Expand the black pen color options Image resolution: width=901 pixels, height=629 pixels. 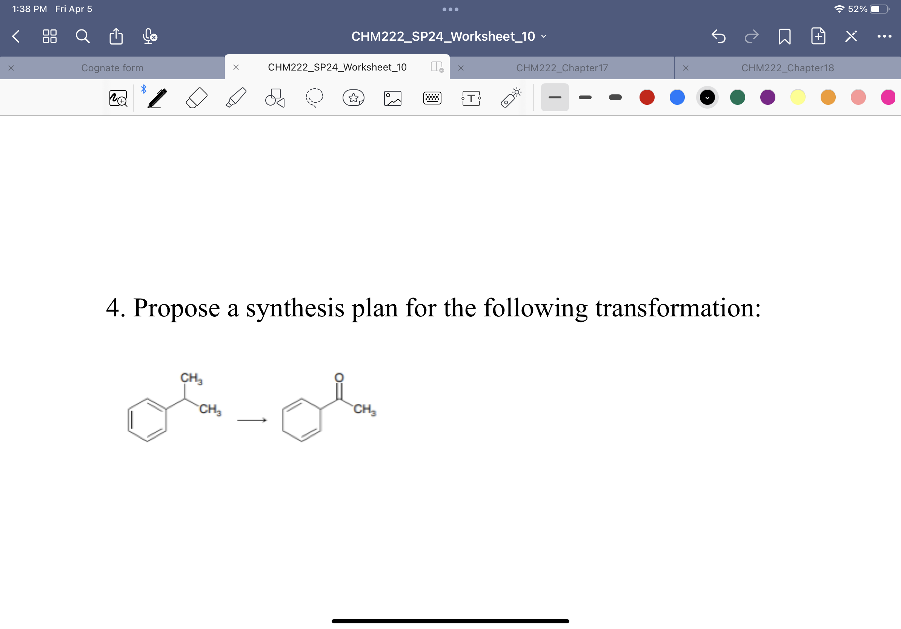tap(707, 97)
